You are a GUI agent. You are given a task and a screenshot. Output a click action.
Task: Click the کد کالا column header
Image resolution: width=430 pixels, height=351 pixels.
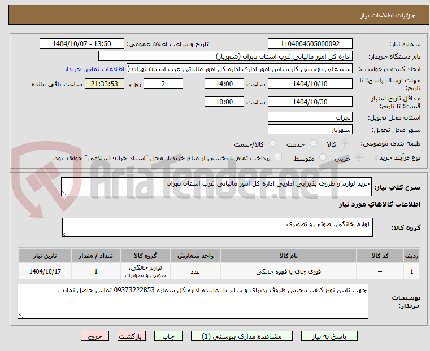pos(380,256)
